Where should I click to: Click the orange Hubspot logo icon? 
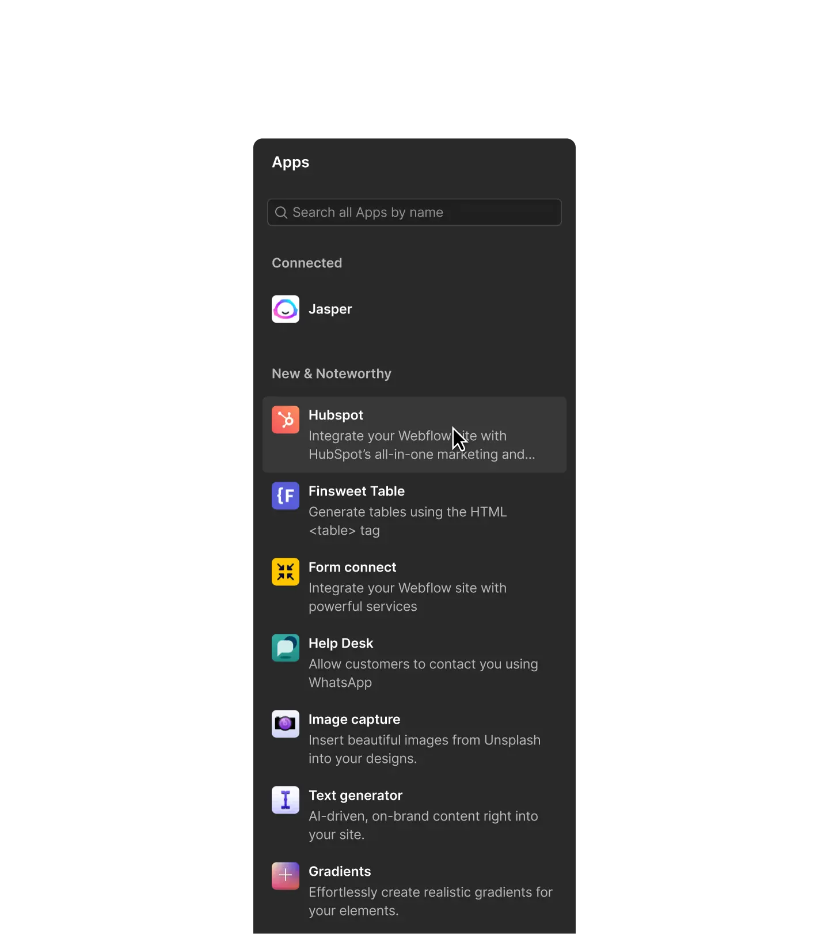click(x=286, y=420)
